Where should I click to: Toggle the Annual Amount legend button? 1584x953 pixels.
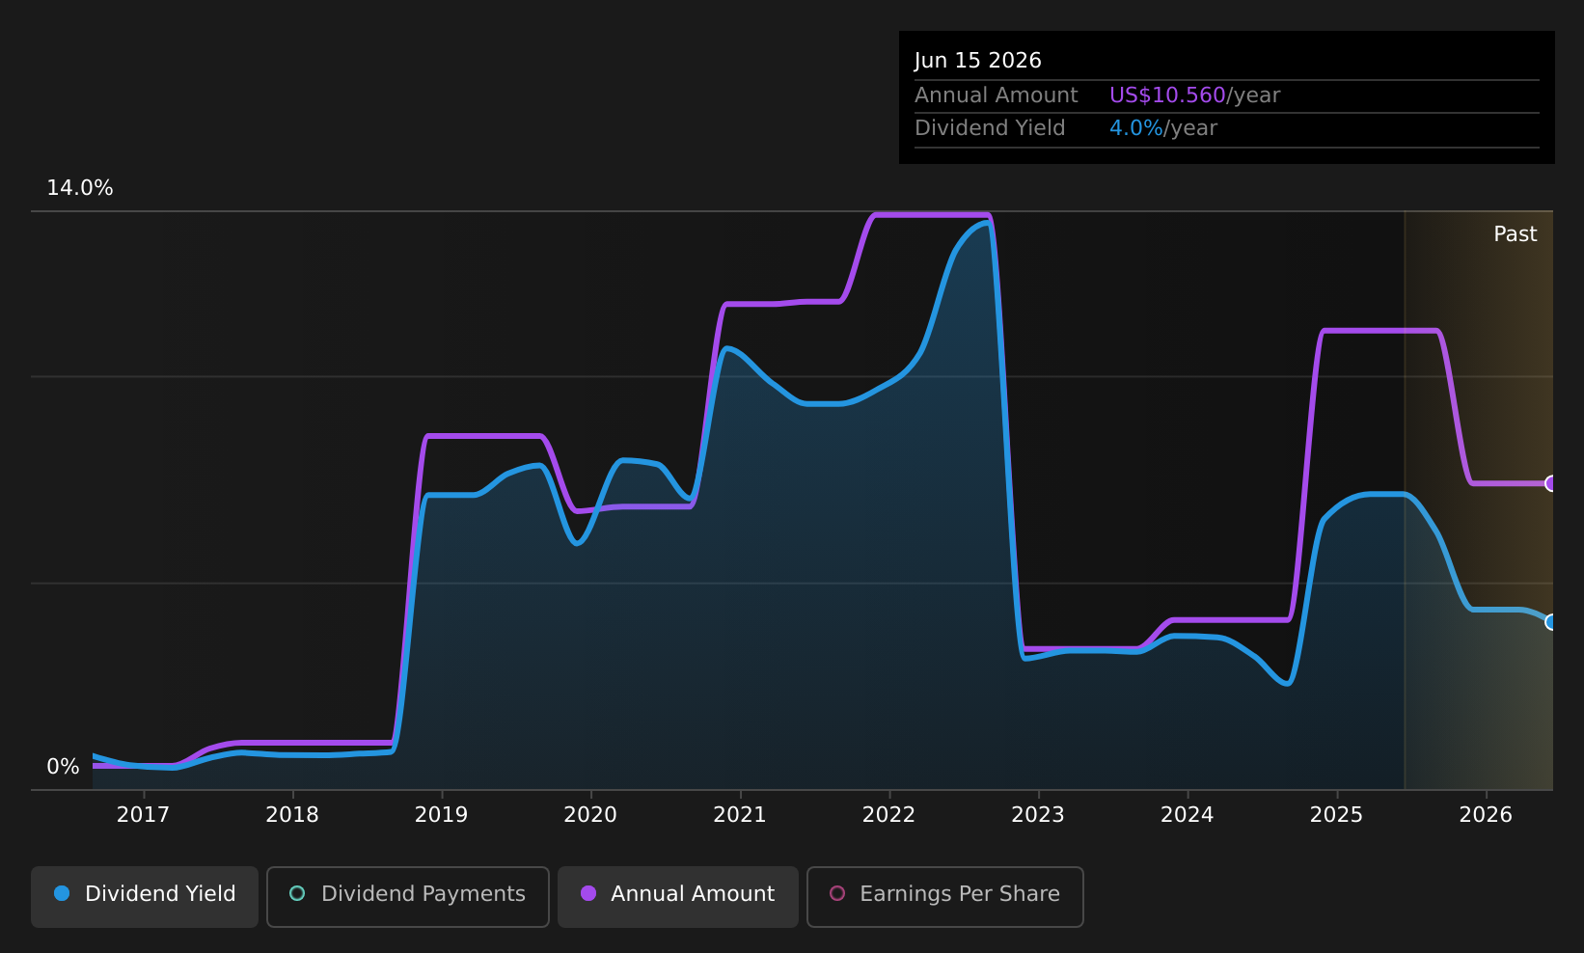coord(678,896)
